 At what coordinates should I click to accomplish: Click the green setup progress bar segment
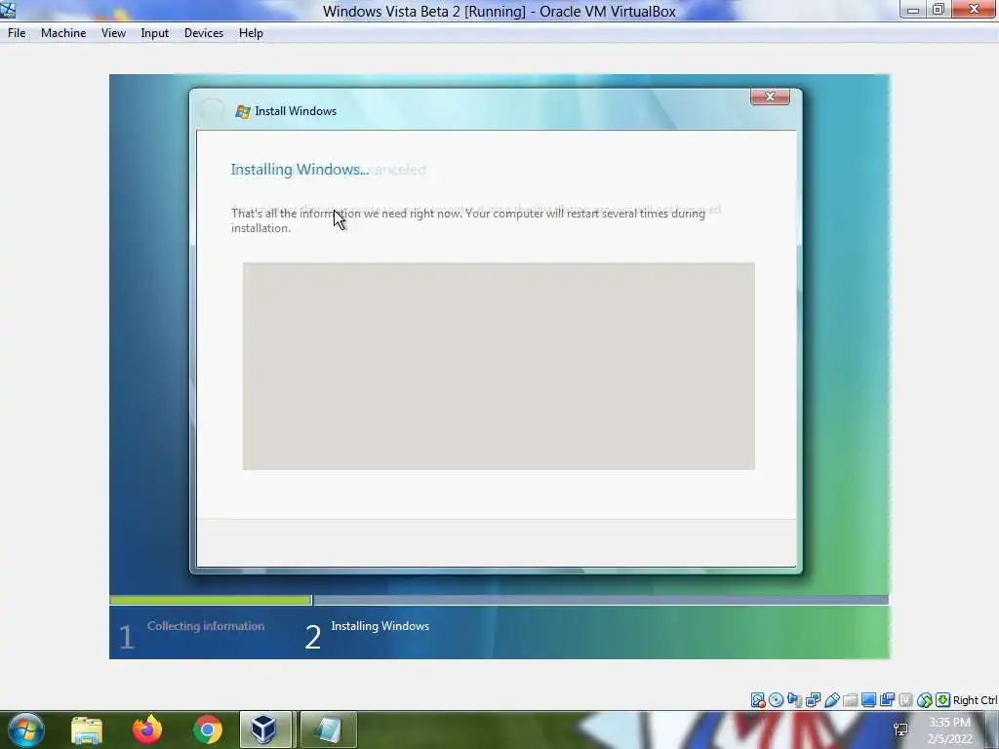[211, 600]
